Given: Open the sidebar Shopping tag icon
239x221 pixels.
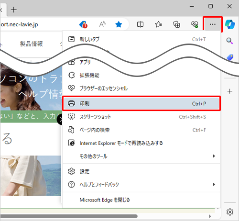Looking at the screenshot, I should [x=230, y=57].
